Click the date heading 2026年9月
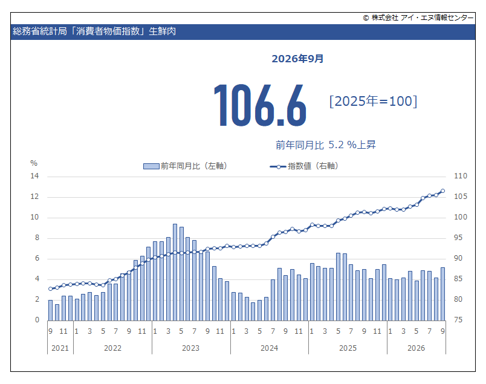 [x=297, y=59]
